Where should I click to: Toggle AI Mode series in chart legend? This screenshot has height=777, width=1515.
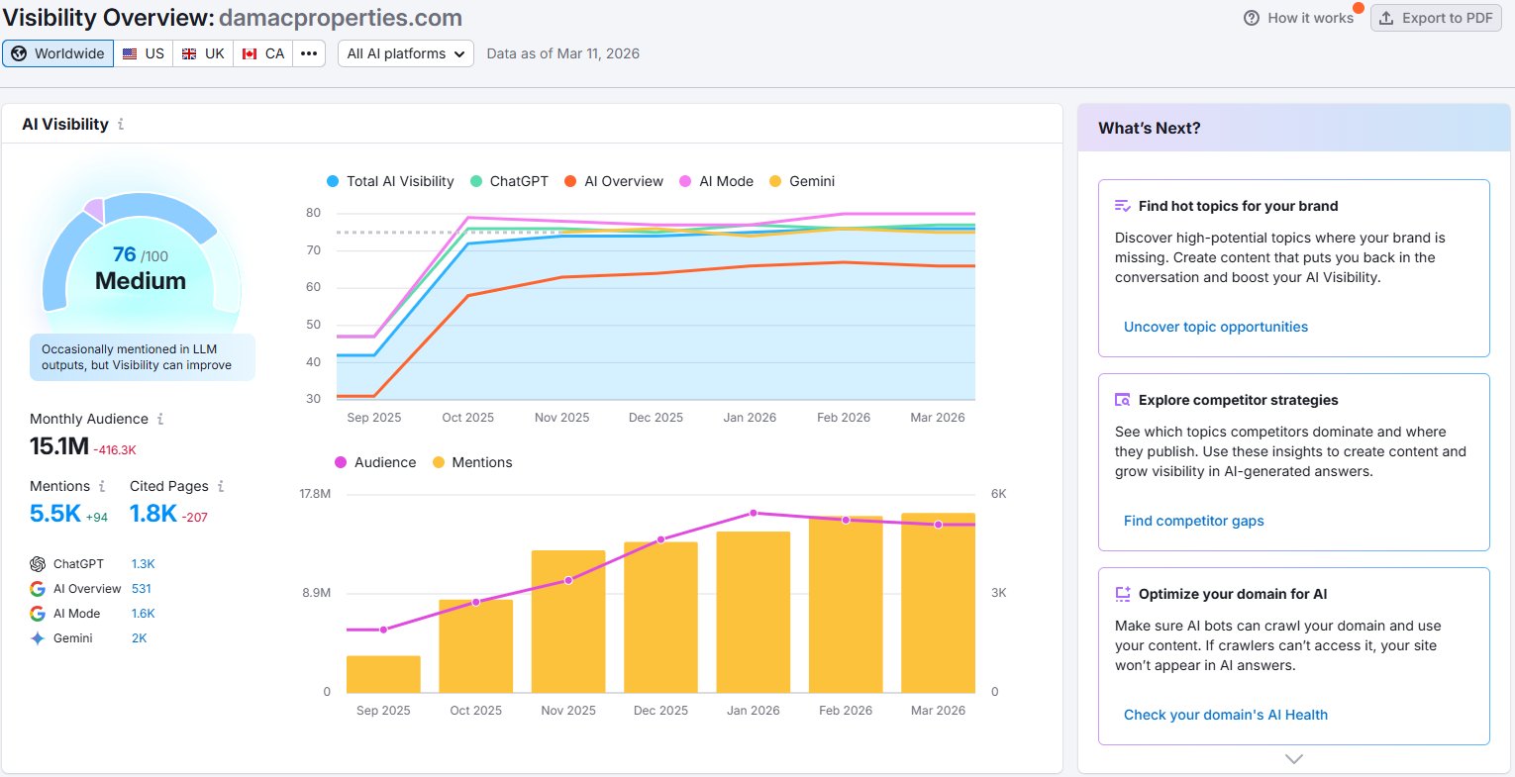(716, 181)
